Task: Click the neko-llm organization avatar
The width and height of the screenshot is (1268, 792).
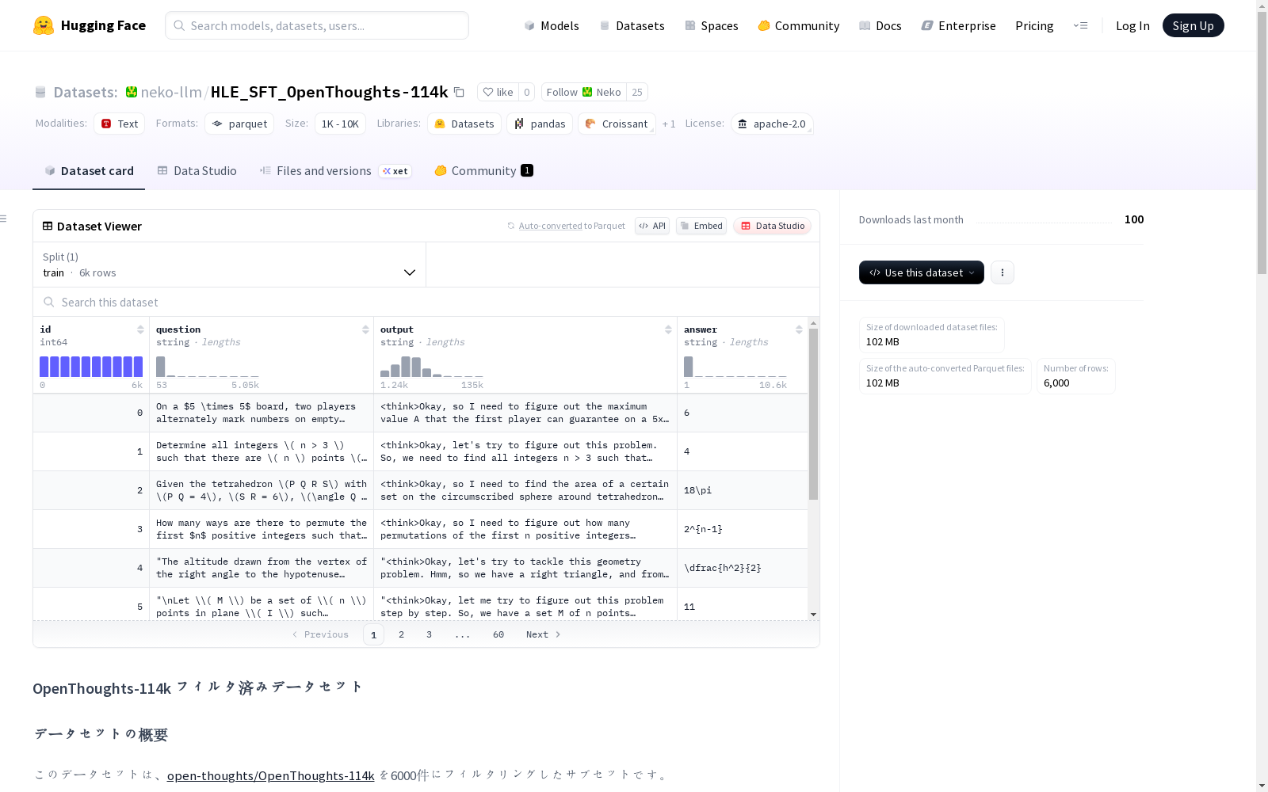Action: click(x=132, y=92)
